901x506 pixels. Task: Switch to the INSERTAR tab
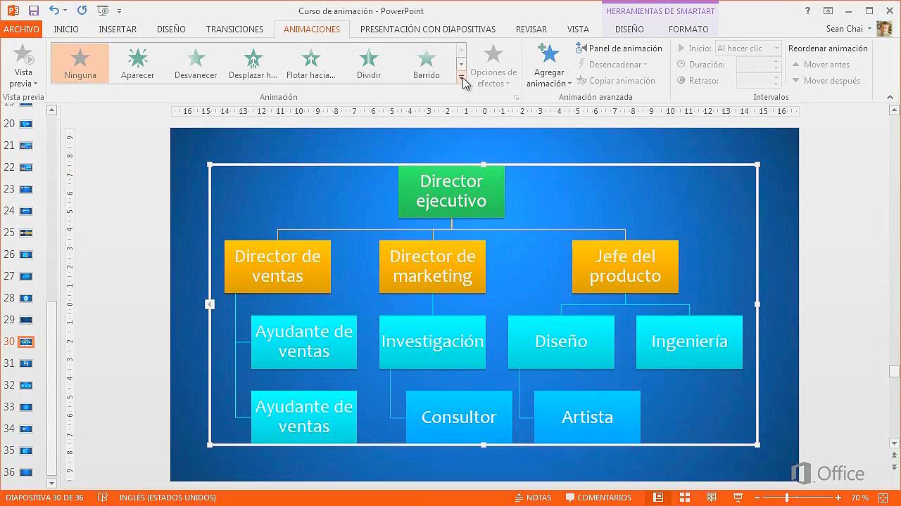coord(118,29)
